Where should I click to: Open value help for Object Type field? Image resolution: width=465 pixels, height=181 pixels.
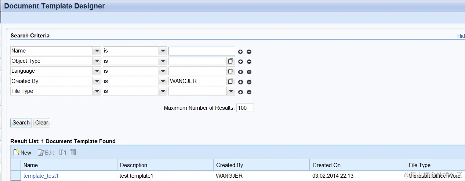click(x=230, y=61)
